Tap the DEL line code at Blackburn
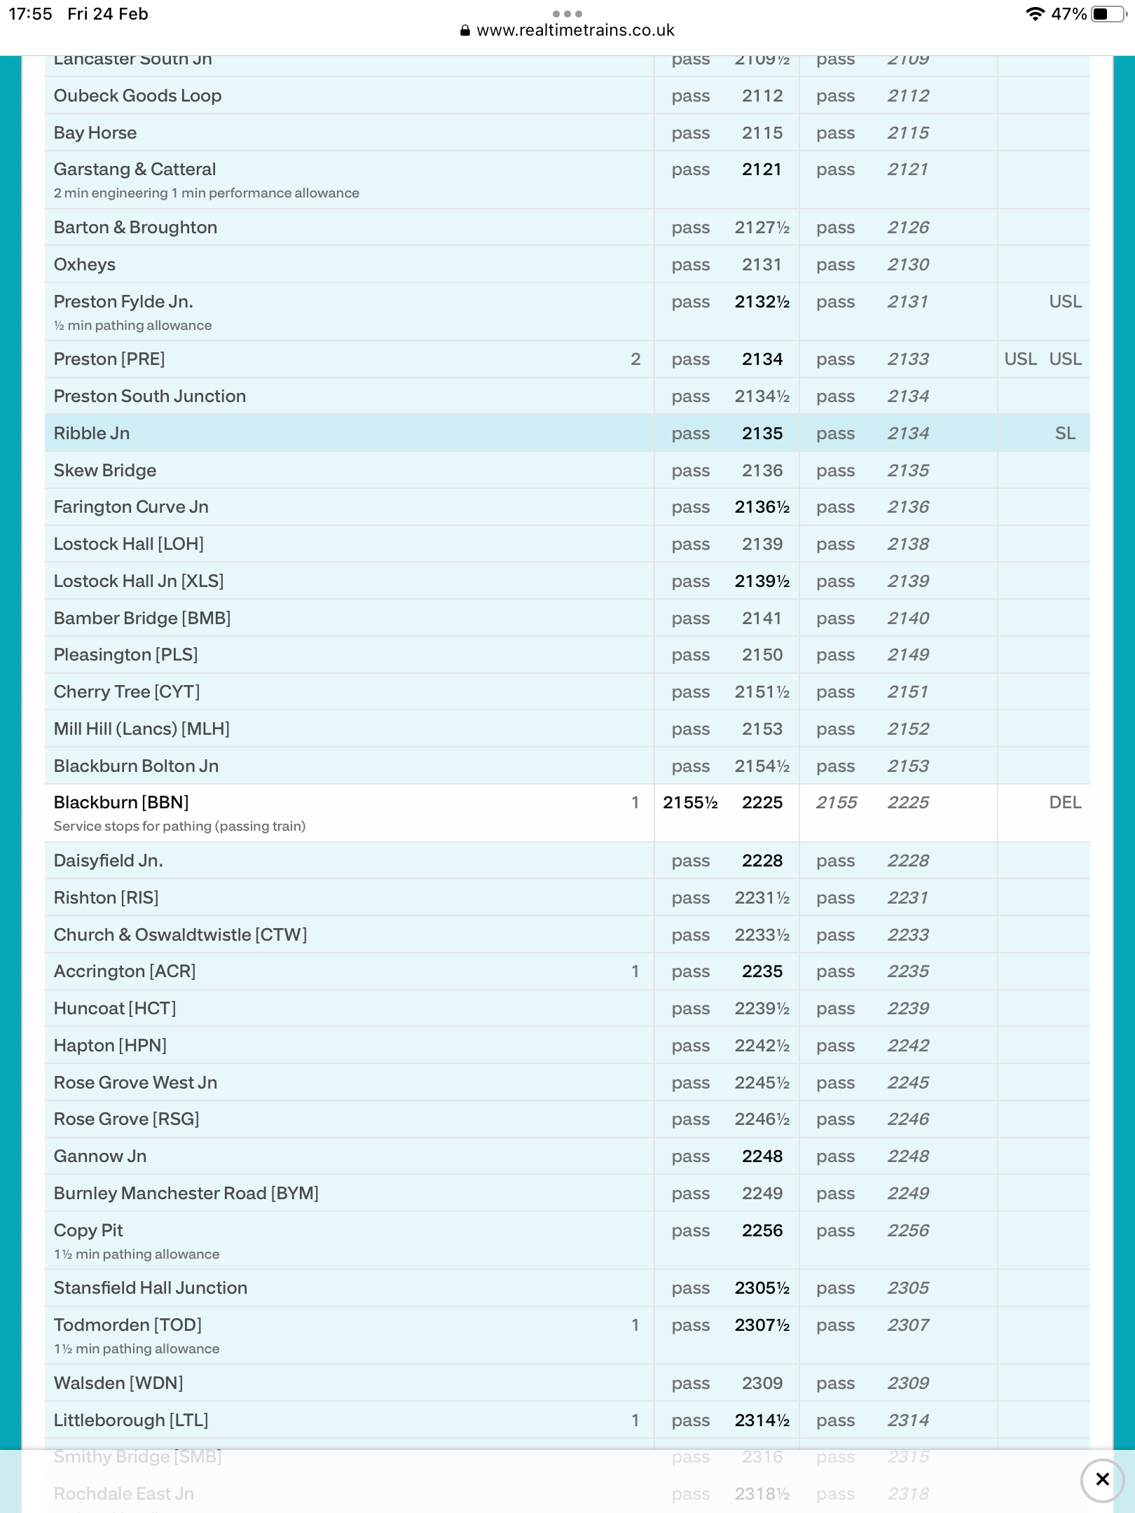Viewport: 1135px width, 1513px height. coord(1064,803)
